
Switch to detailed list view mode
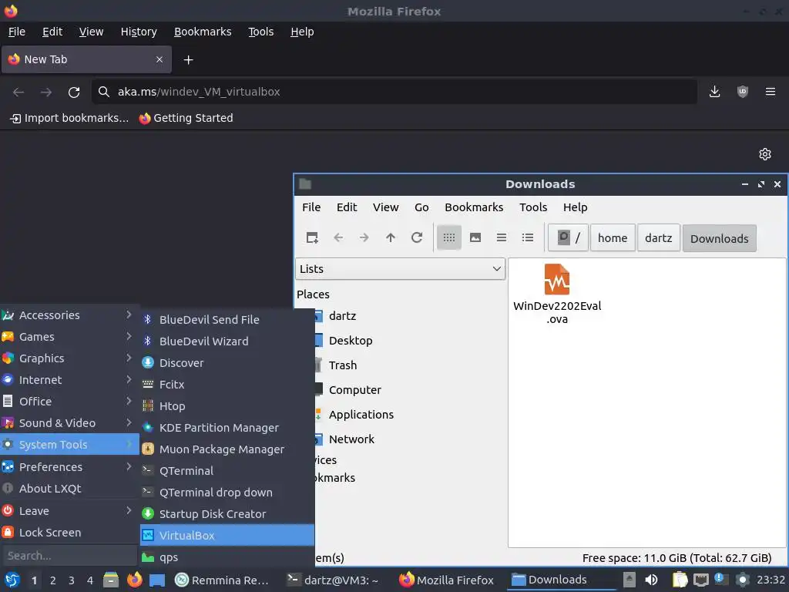pos(527,237)
